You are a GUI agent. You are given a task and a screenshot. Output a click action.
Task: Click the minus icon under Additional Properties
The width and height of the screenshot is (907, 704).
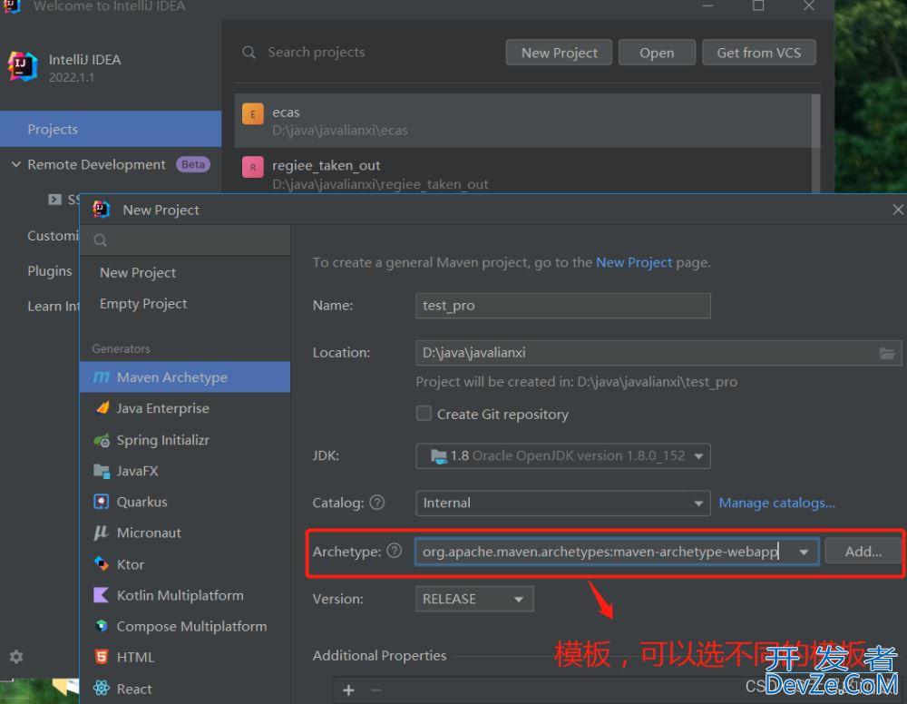(376, 690)
